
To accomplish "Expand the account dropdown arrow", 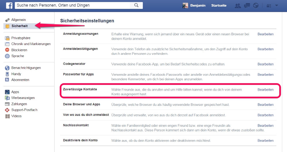I will 277,5.
